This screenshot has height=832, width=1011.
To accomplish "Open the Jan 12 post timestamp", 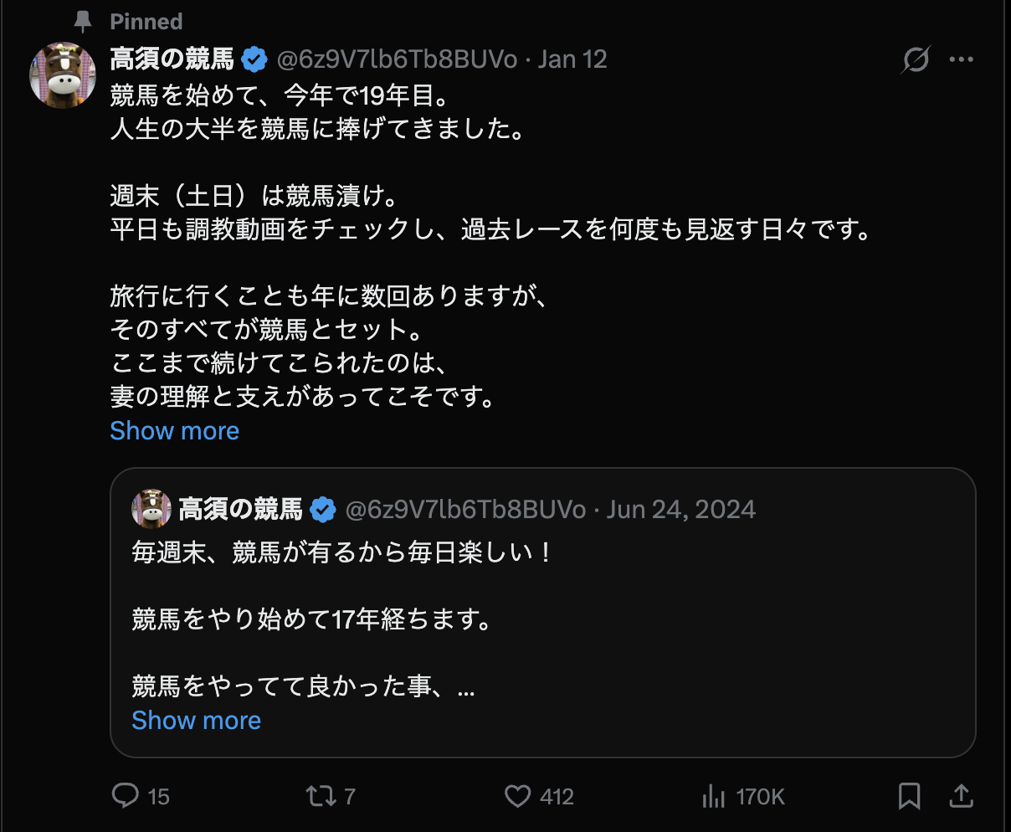I will pyautogui.click(x=572, y=59).
